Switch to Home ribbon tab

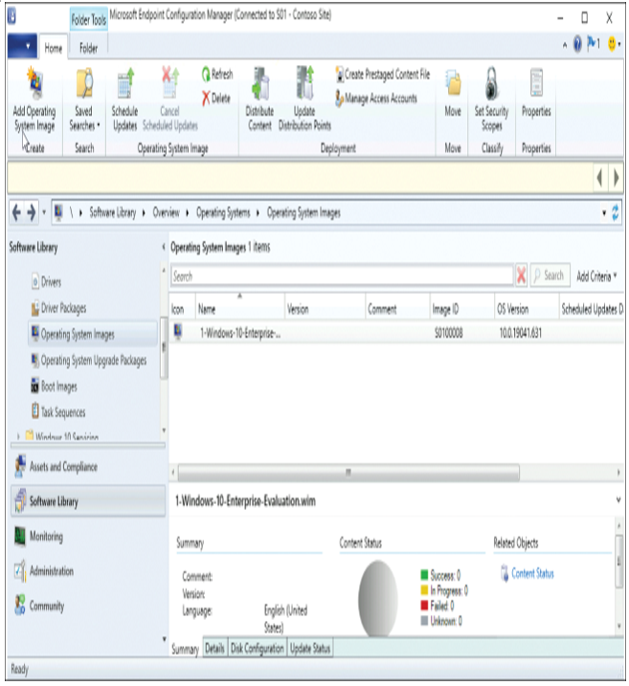[54, 48]
